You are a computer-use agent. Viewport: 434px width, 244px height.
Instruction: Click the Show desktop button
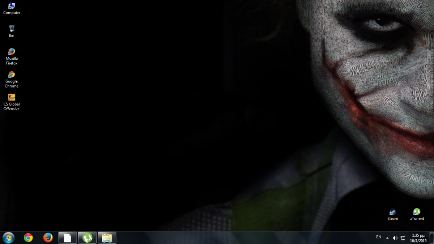point(431,238)
